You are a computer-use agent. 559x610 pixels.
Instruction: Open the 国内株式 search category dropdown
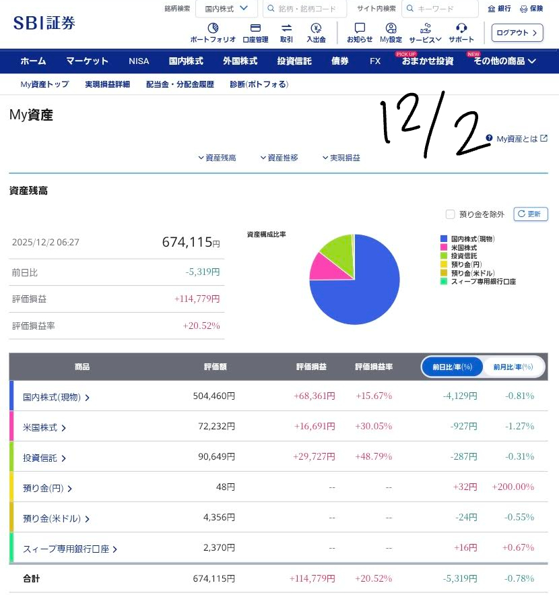tap(226, 9)
